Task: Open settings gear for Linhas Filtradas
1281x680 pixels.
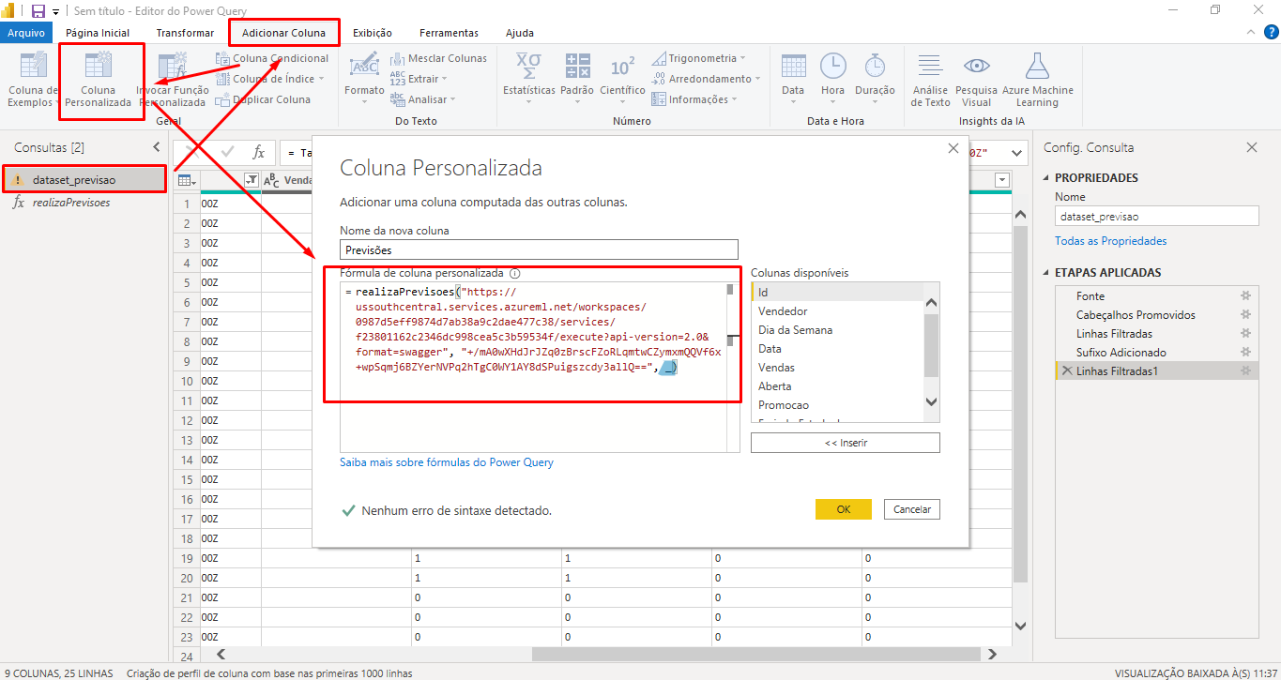Action: pos(1245,334)
